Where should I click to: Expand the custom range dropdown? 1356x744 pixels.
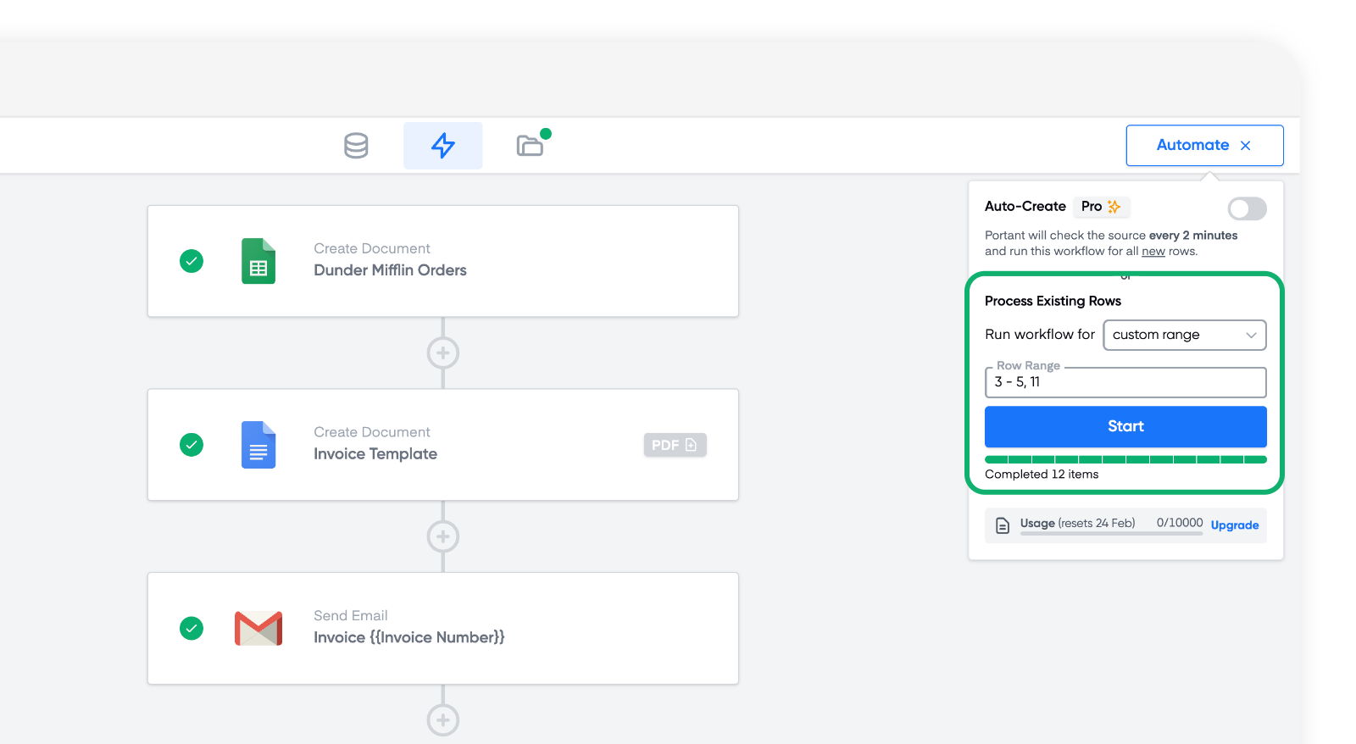click(x=1184, y=335)
